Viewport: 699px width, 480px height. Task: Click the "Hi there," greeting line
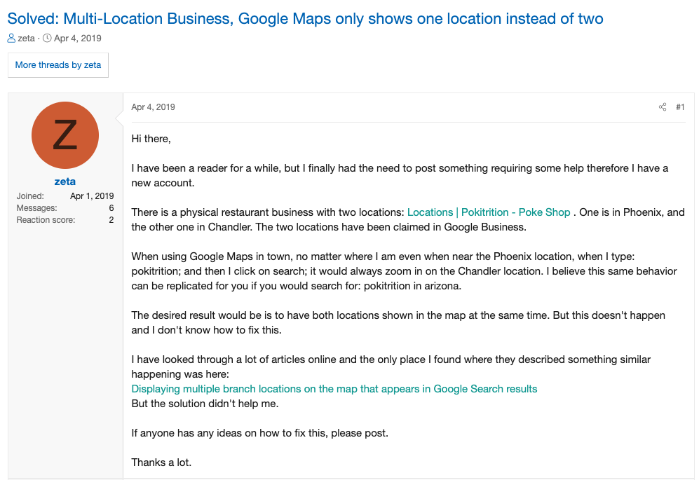(151, 139)
